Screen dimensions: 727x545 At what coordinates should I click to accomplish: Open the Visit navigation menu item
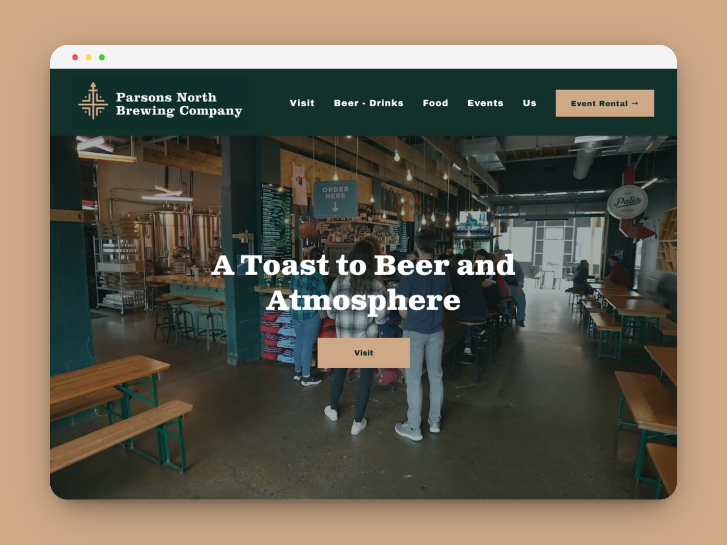click(302, 103)
